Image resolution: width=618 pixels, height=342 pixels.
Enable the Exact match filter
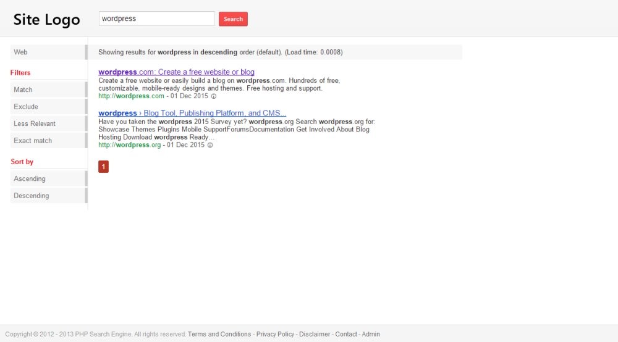click(x=48, y=141)
